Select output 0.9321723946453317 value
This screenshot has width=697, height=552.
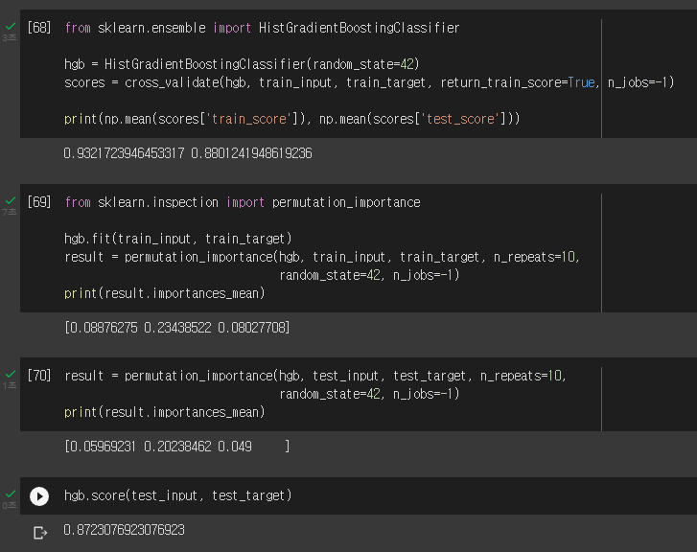124,153
